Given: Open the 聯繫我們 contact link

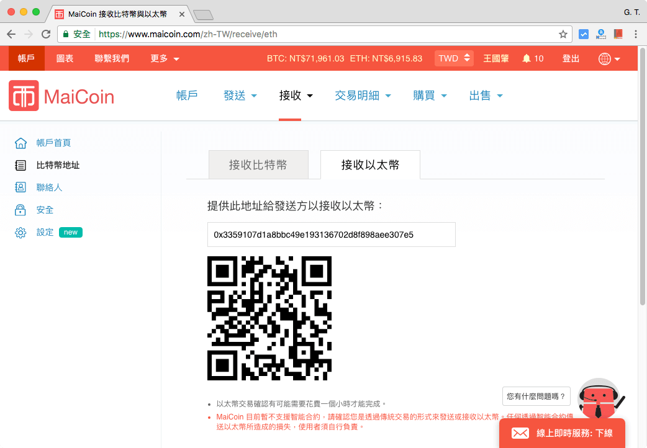Looking at the screenshot, I should point(112,58).
